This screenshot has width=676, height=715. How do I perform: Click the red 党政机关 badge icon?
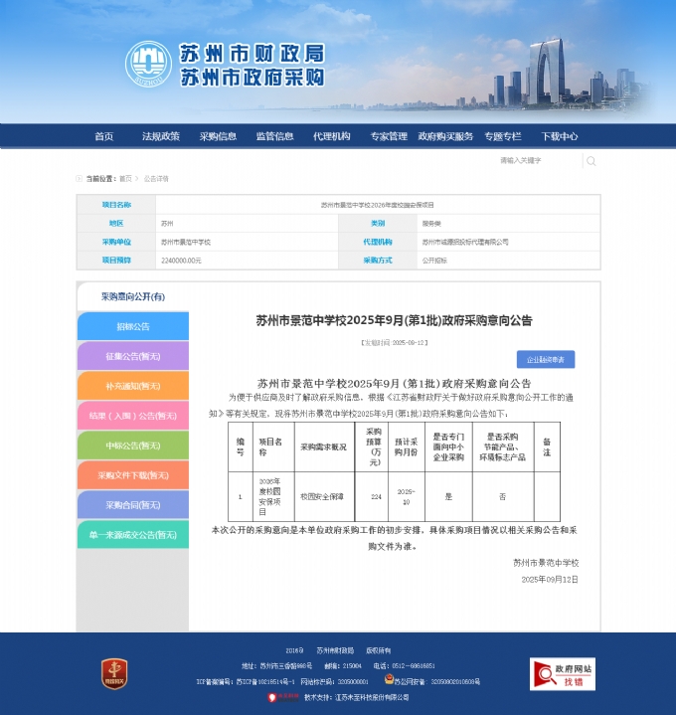tap(114, 673)
